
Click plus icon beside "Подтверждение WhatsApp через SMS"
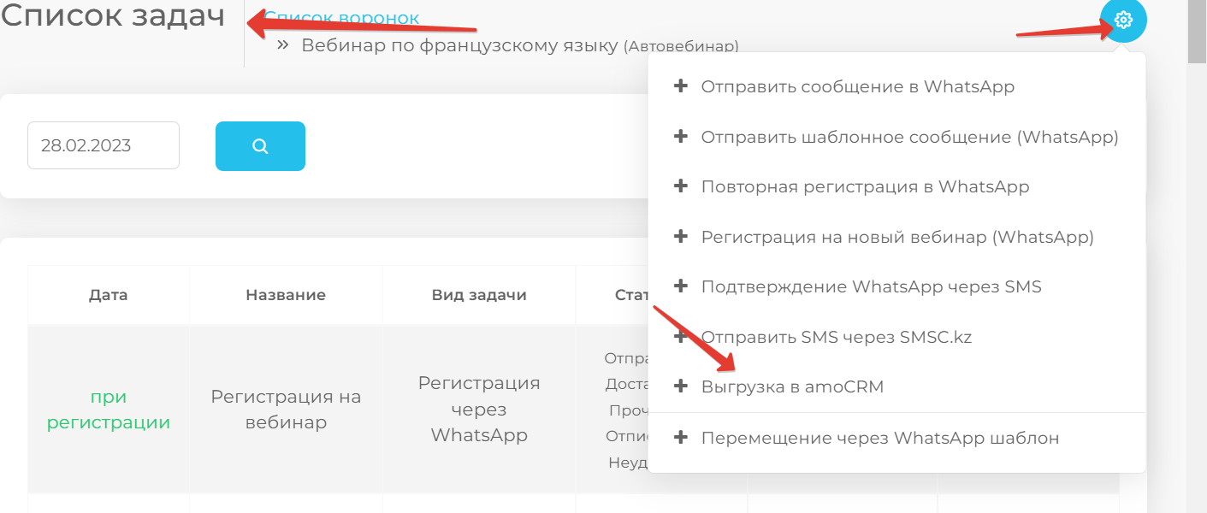(x=681, y=286)
